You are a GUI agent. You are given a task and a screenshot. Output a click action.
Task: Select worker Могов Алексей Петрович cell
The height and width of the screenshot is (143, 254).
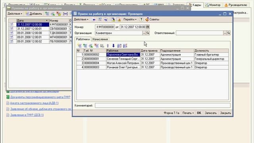coord(123,63)
